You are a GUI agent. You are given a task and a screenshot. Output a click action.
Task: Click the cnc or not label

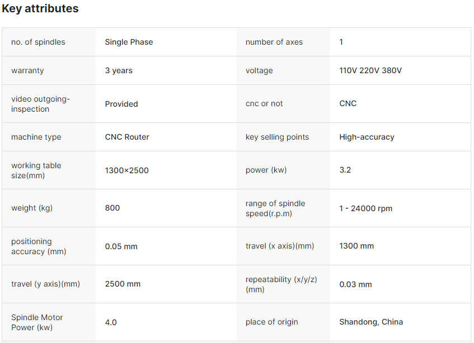click(264, 103)
